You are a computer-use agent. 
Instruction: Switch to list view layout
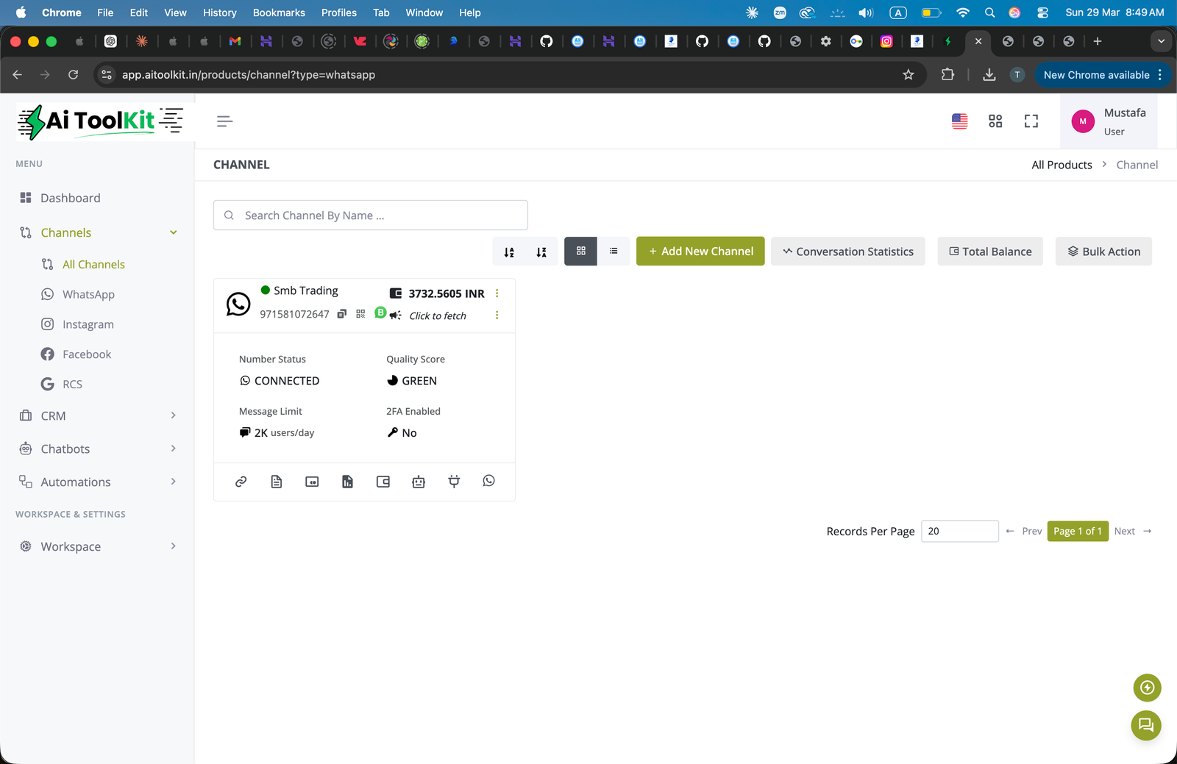pos(614,251)
